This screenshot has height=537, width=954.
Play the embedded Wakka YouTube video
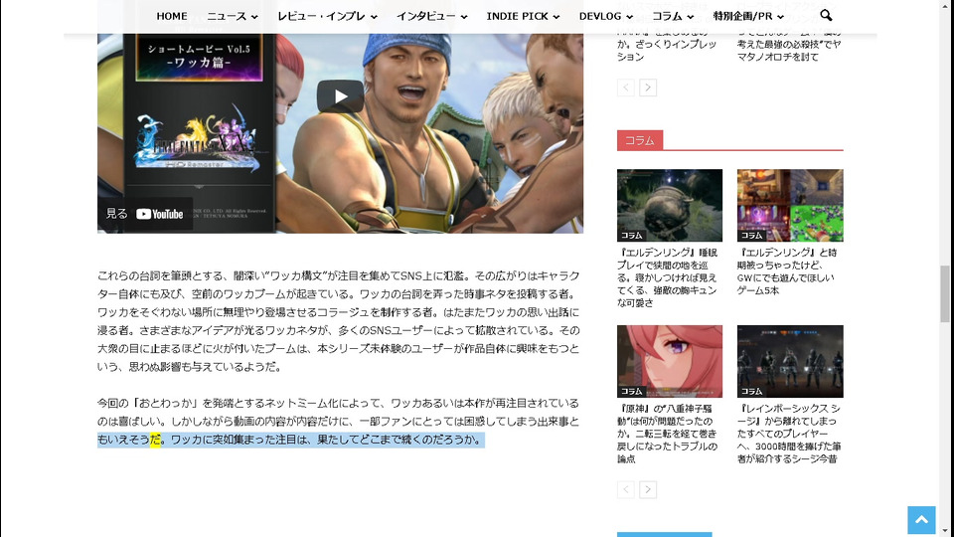point(340,96)
